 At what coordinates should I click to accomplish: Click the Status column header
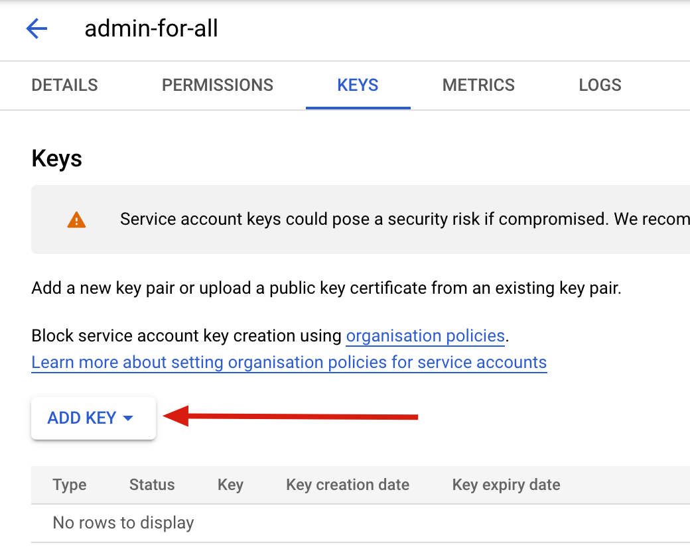coord(152,485)
